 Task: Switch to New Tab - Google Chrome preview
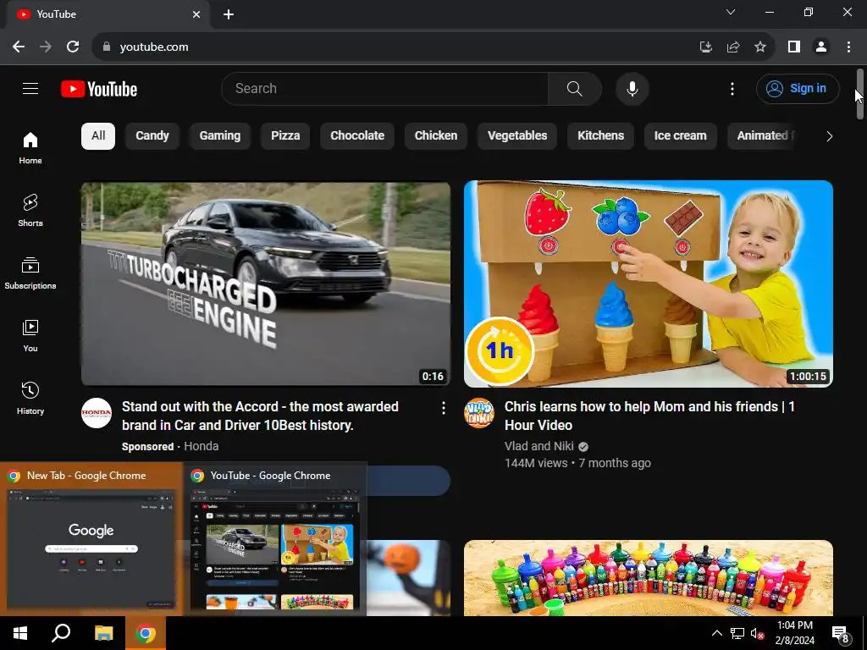[91, 539]
